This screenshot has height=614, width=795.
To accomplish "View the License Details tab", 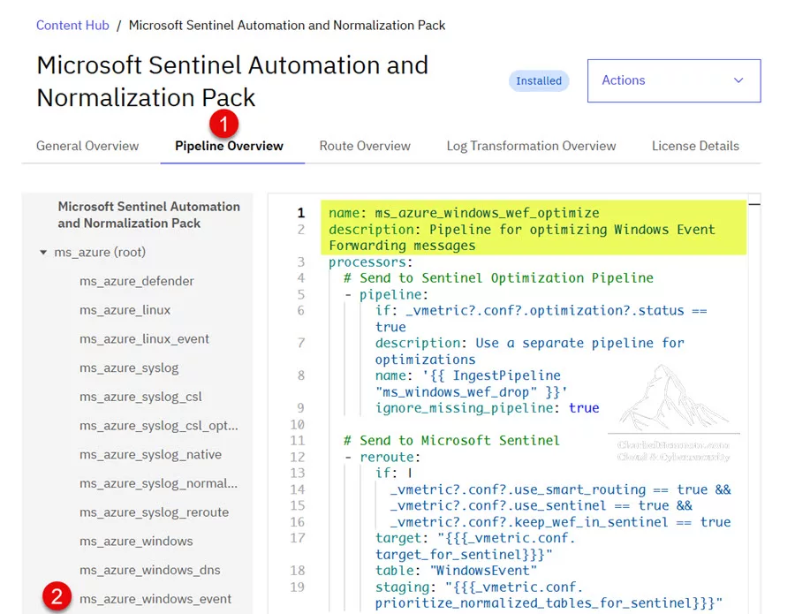I will (695, 146).
